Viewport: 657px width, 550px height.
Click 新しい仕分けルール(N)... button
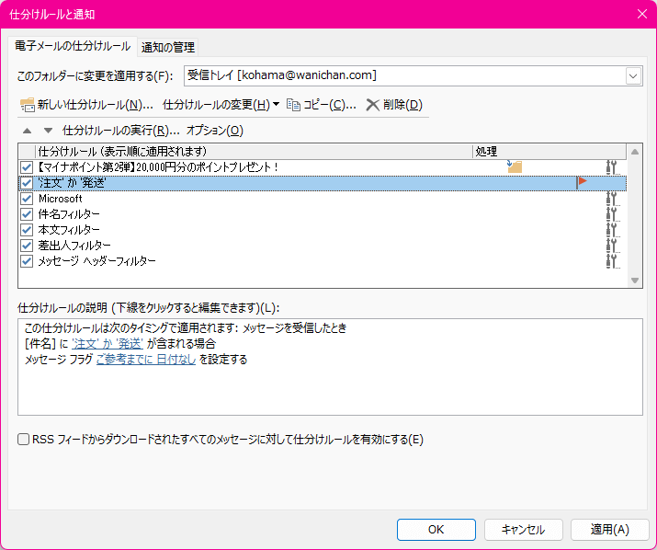pos(86,105)
